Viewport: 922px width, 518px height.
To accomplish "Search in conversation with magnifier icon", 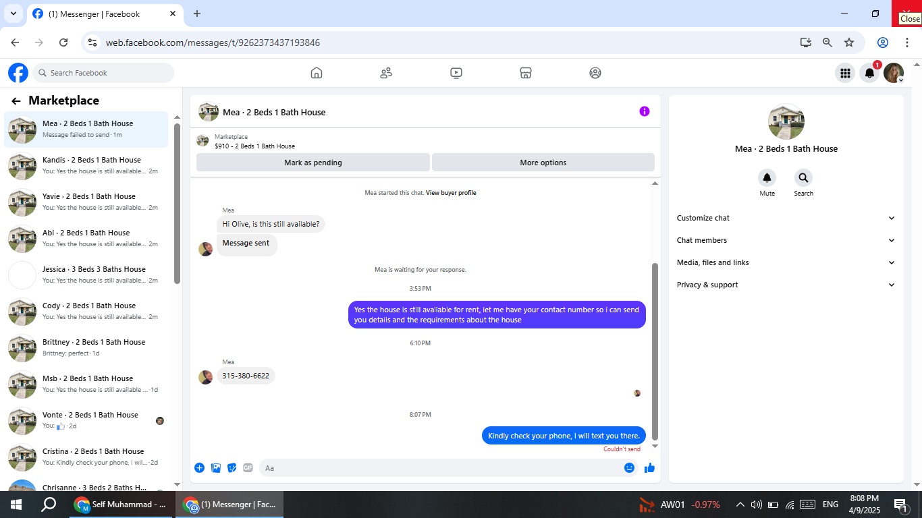I will point(803,178).
